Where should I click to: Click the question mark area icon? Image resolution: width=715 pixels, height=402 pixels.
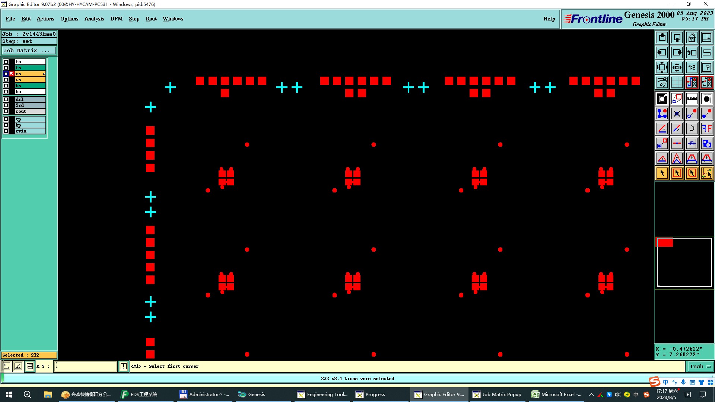pyautogui.click(x=707, y=67)
